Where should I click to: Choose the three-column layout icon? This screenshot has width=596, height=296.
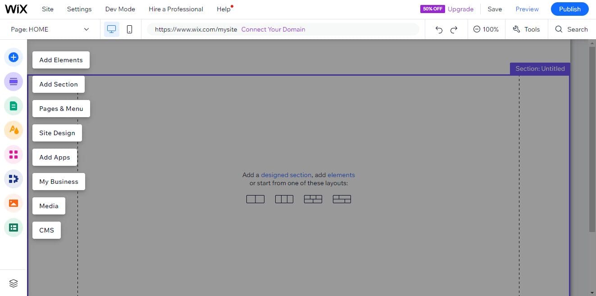pyautogui.click(x=284, y=199)
